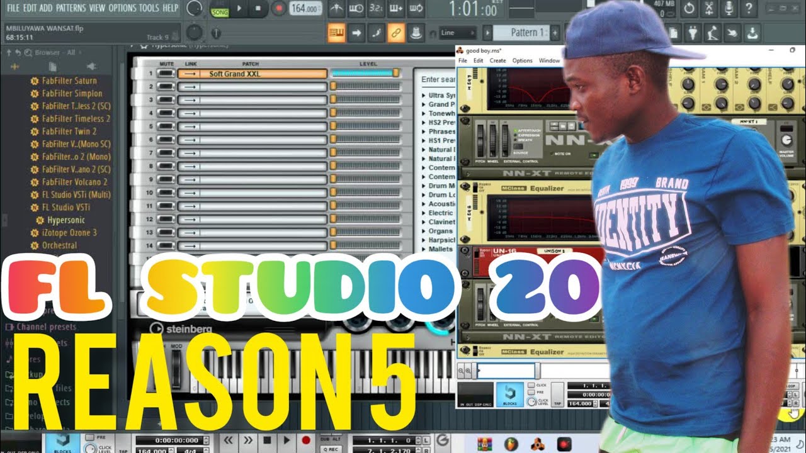Click the documents copy icon in FL toolbar
Viewport: 806px width, 453px height.
pyautogui.click(x=673, y=33)
